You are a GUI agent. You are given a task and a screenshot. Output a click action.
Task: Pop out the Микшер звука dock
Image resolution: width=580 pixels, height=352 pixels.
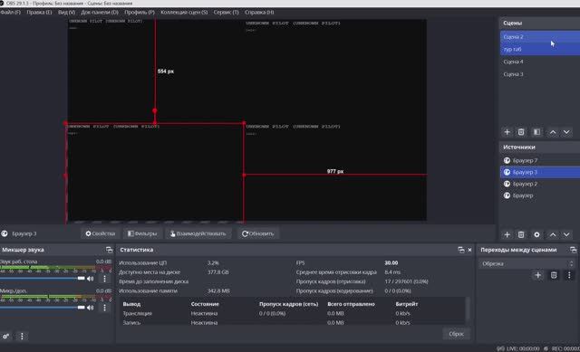coord(109,250)
